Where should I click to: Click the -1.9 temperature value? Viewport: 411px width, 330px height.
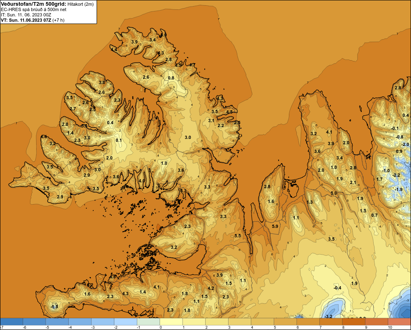(x=398, y=189)
